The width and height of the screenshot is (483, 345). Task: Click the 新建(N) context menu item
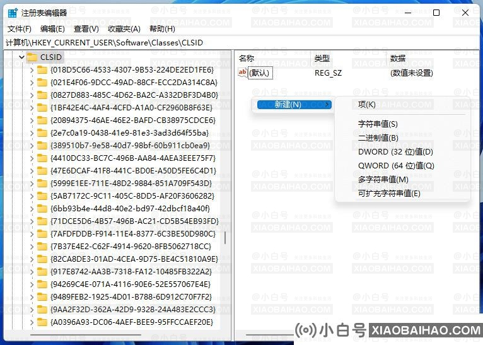(294, 105)
